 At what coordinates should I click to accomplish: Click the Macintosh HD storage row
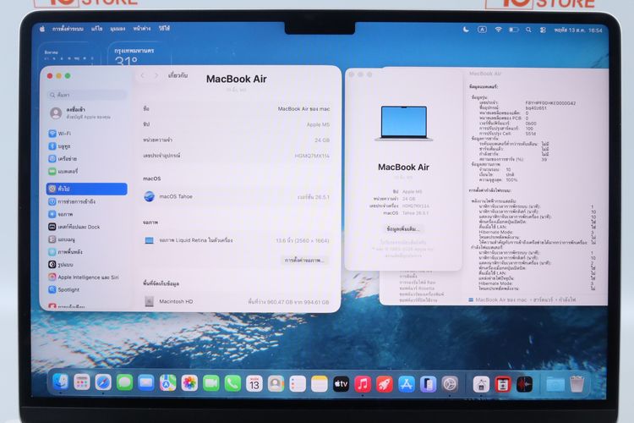[x=237, y=301]
